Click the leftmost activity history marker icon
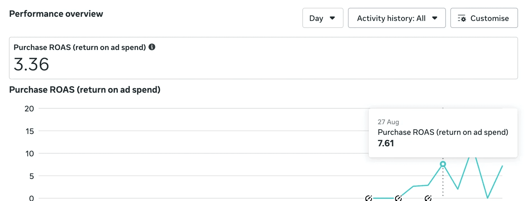Screen dimensions: 527x201 (x=369, y=198)
